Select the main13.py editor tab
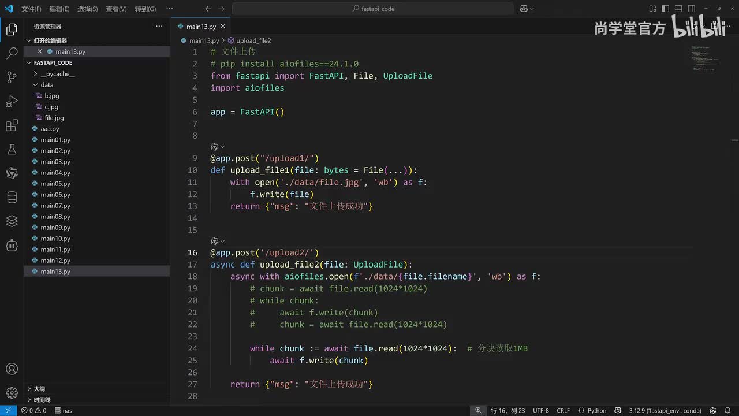This screenshot has width=739, height=416. (x=200, y=27)
